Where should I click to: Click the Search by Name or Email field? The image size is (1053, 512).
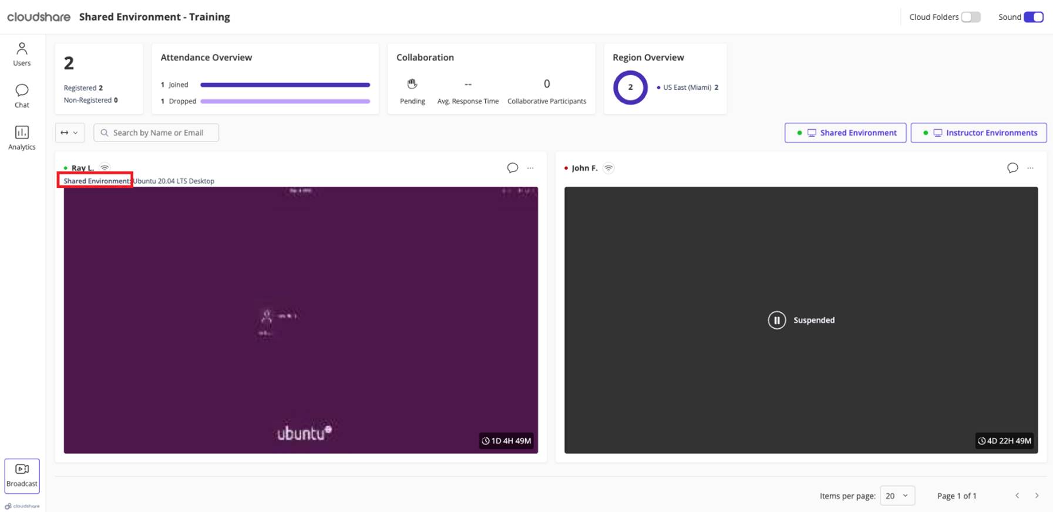(x=157, y=133)
